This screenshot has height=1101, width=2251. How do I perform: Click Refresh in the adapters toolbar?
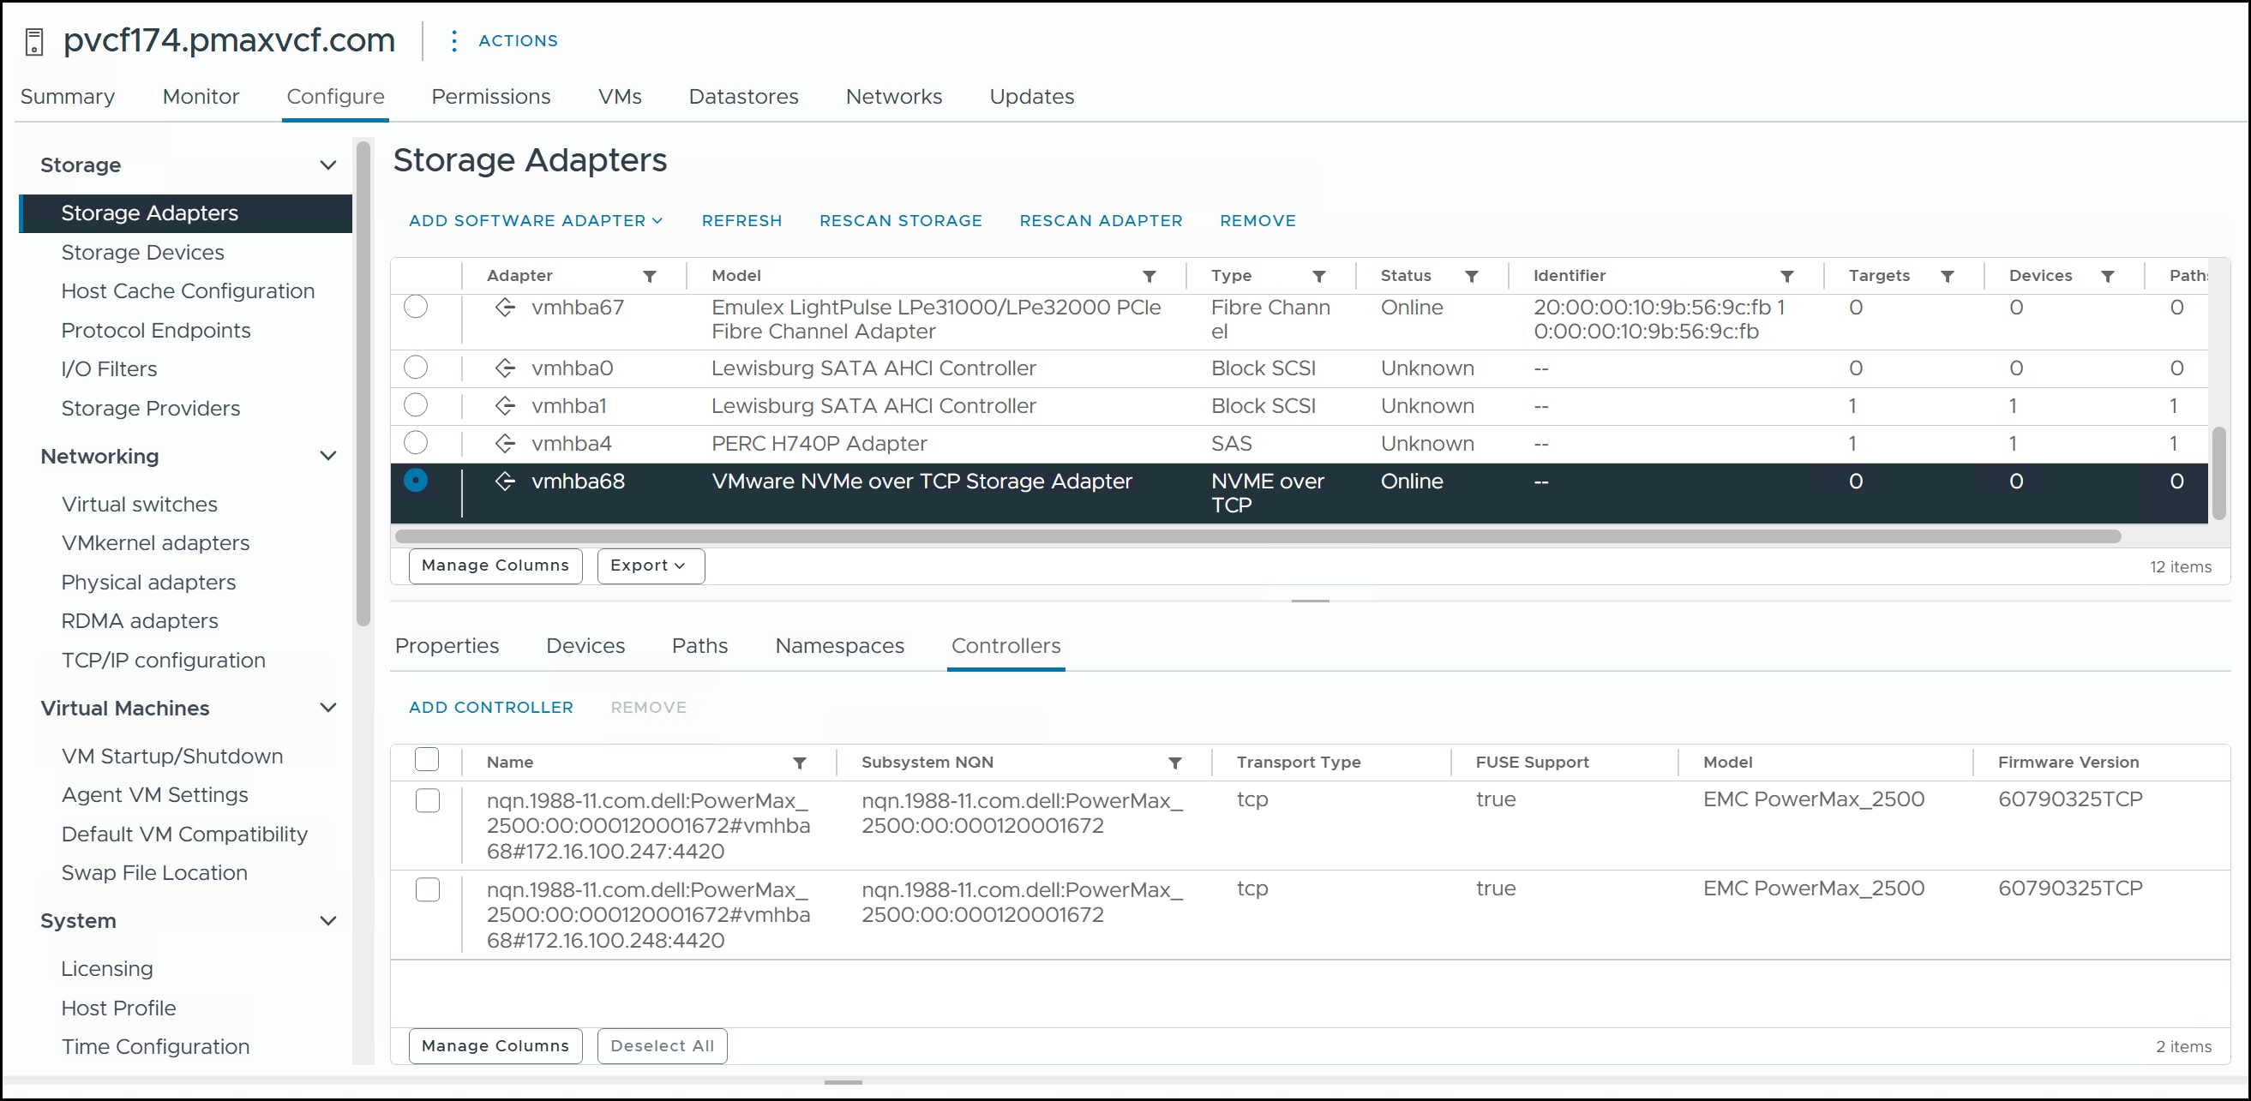coord(741,221)
